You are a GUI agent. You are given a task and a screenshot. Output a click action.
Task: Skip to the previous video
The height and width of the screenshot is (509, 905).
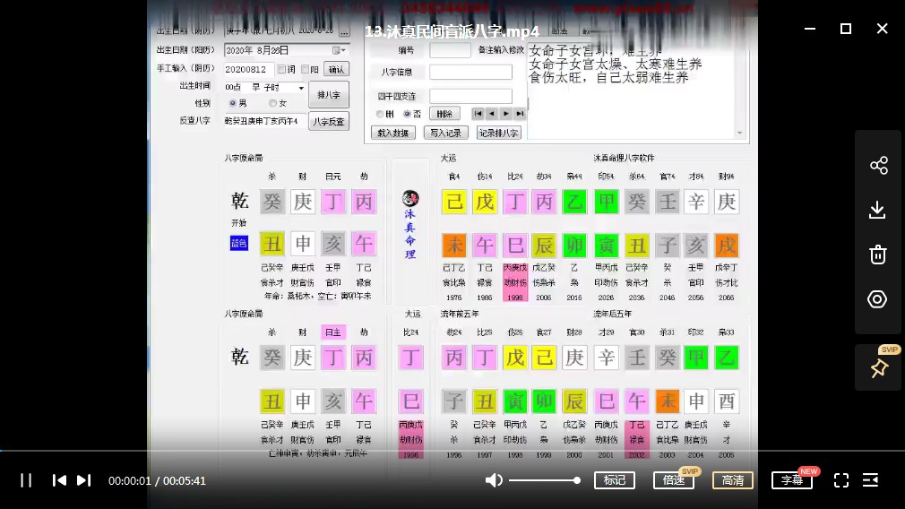(59, 480)
